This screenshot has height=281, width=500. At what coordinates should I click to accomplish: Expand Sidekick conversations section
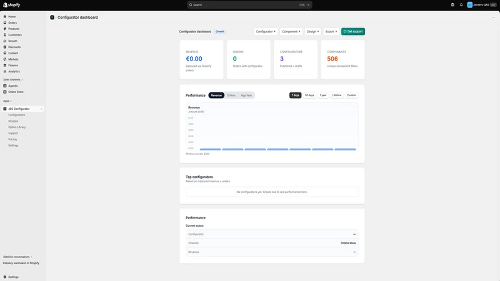pyautogui.click(x=17, y=257)
